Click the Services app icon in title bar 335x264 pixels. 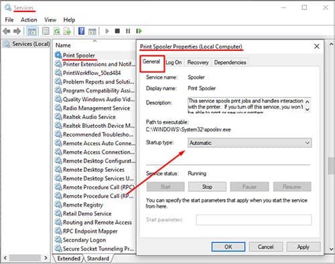click(8, 7)
